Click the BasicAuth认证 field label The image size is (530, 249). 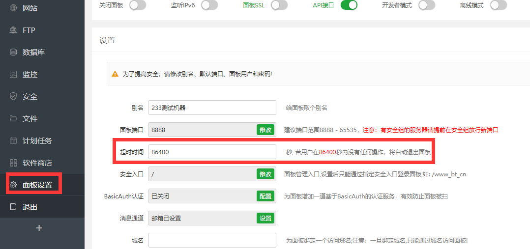pos(124,196)
